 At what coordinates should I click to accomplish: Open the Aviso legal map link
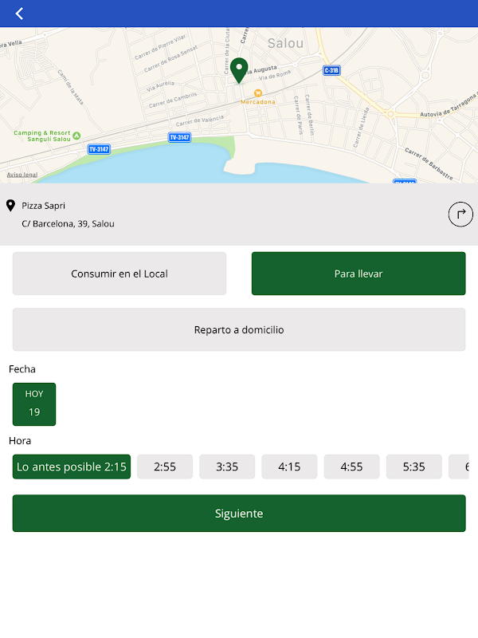[22, 175]
